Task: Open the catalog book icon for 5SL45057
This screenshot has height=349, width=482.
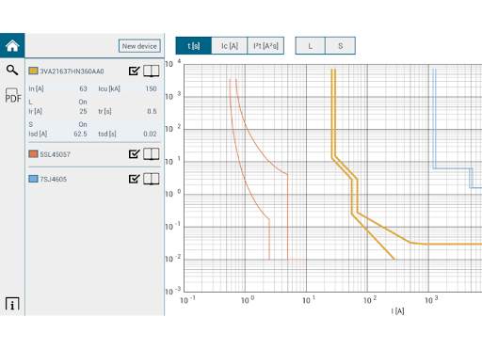Action: (152, 154)
